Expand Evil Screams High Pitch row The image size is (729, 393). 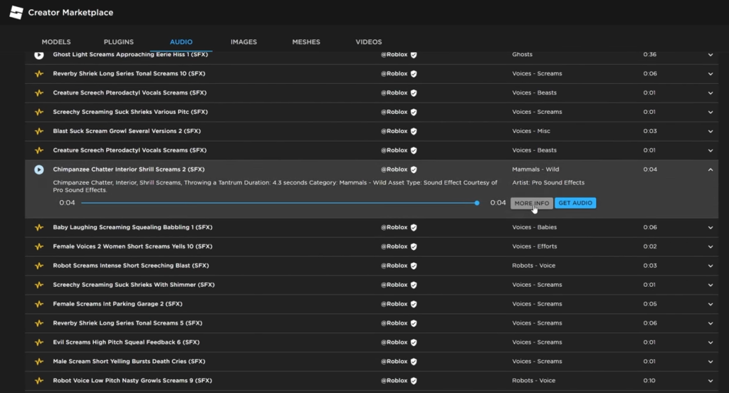pyautogui.click(x=710, y=342)
